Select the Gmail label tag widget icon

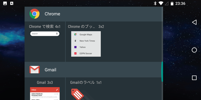point(78,94)
